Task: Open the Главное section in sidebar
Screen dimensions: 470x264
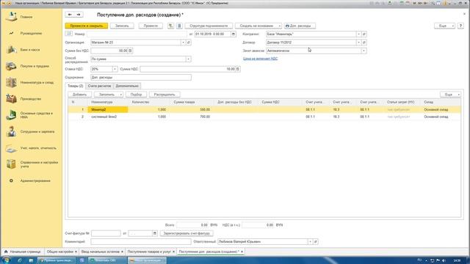Action: 26,17
